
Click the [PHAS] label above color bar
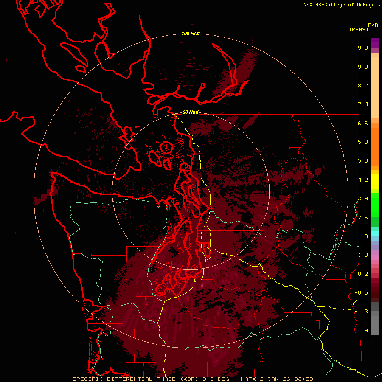(x=359, y=30)
